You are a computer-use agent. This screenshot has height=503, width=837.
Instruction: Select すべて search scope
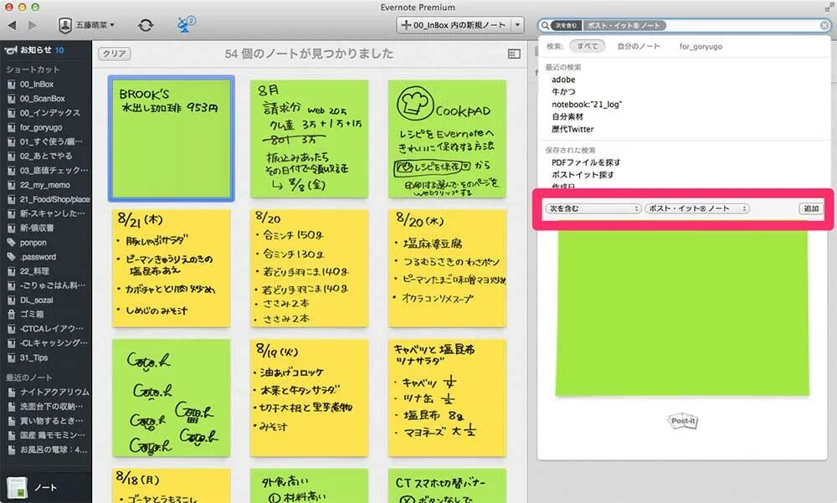click(x=588, y=47)
